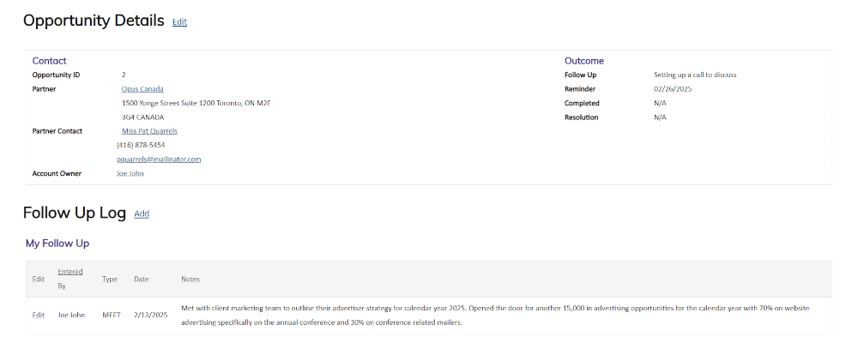The width and height of the screenshot is (858, 349).
Task: Click the MEET type cell
Action: tap(111, 315)
